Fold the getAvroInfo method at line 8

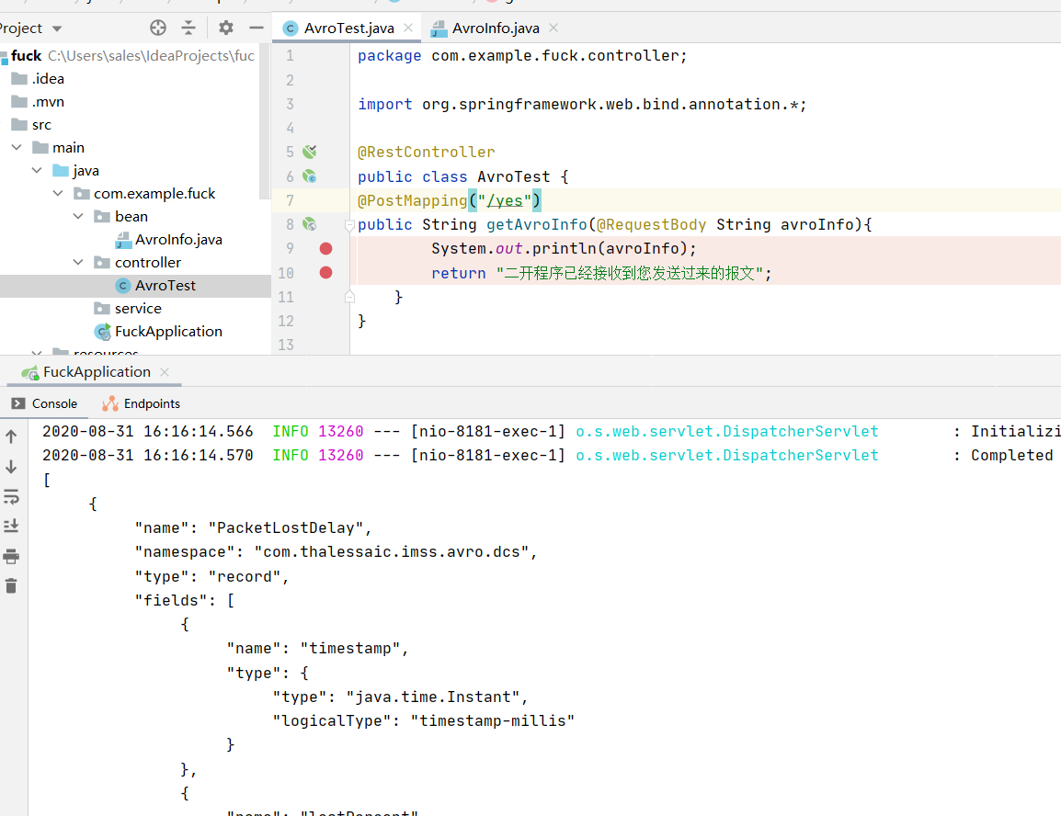click(x=349, y=225)
